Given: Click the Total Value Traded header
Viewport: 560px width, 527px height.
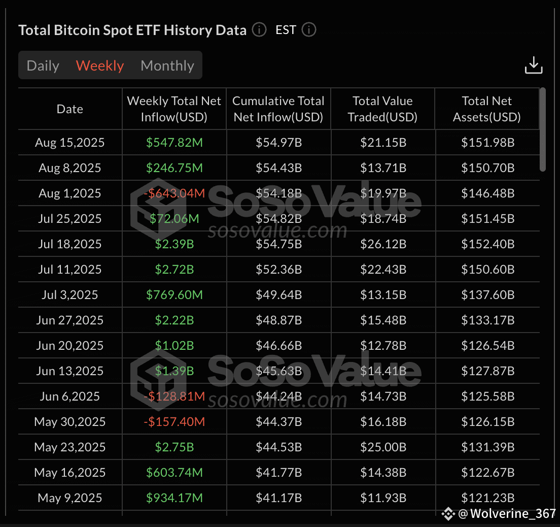Looking at the screenshot, I should pyautogui.click(x=382, y=109).
